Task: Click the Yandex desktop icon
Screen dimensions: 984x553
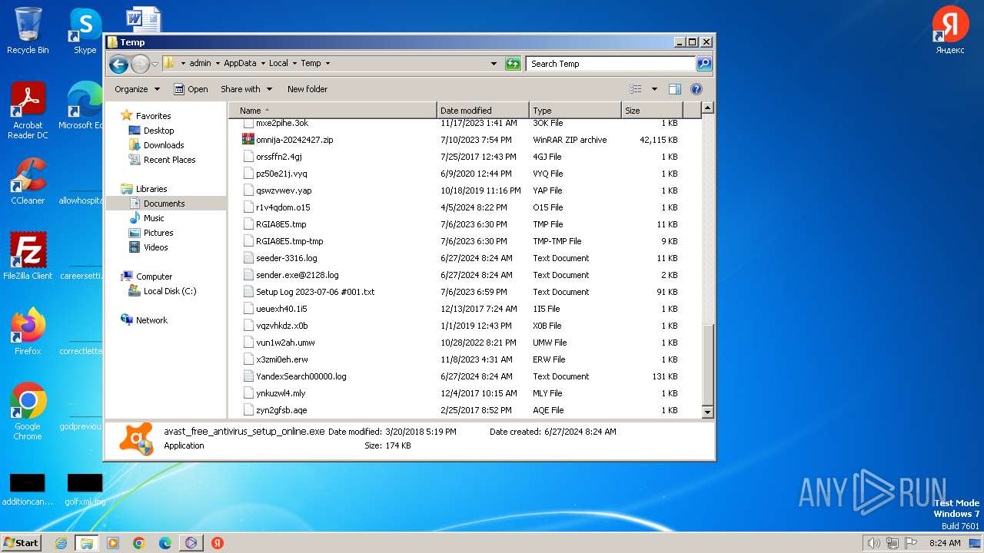Action: tap(950, 31)
